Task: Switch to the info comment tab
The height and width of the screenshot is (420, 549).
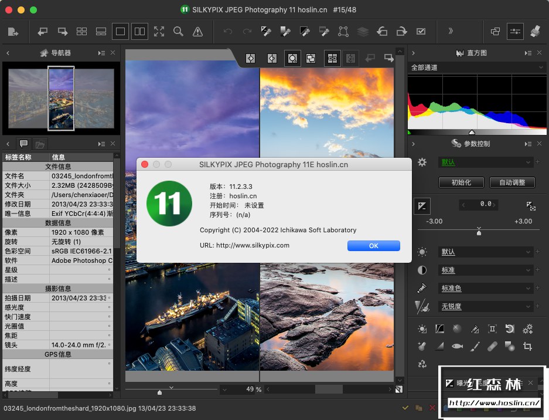Action: (23, 144)
